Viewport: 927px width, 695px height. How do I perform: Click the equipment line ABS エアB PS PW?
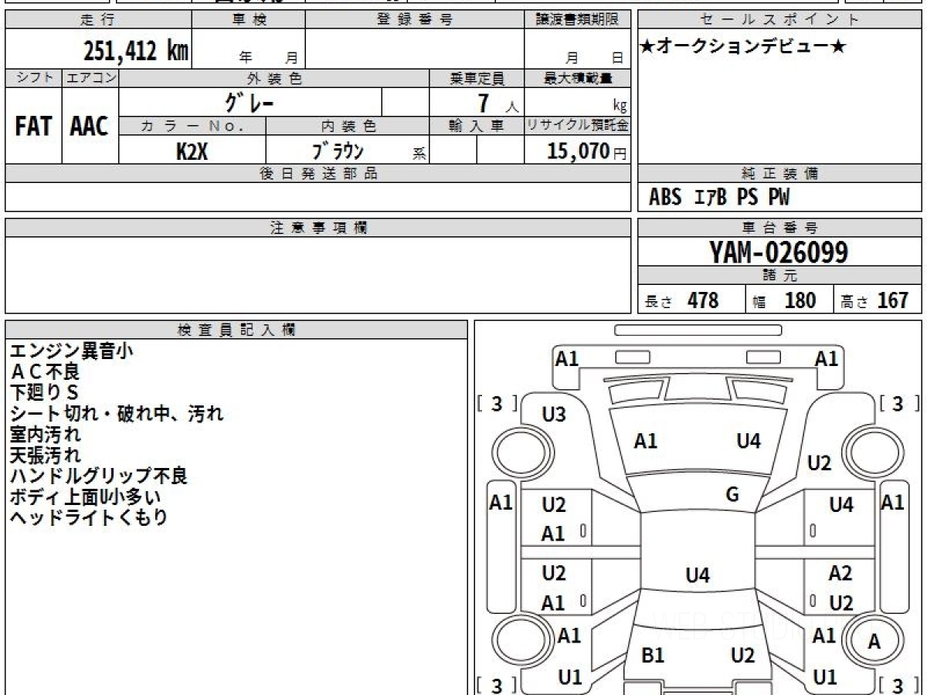click(x=720, y=198)
